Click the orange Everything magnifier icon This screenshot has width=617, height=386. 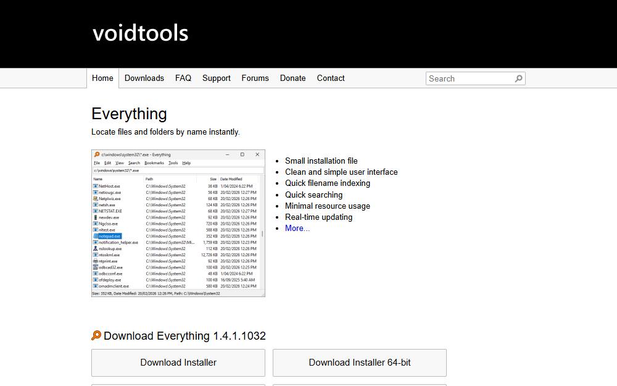[96, 335]
